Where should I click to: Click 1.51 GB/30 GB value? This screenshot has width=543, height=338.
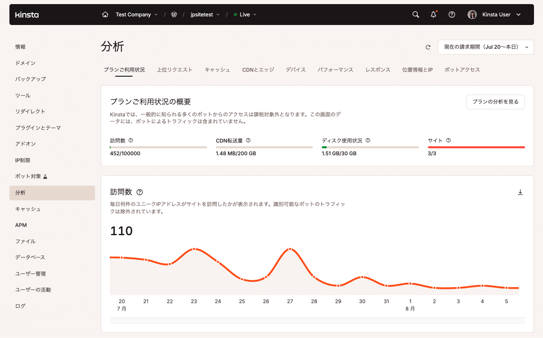click(339, 154)
